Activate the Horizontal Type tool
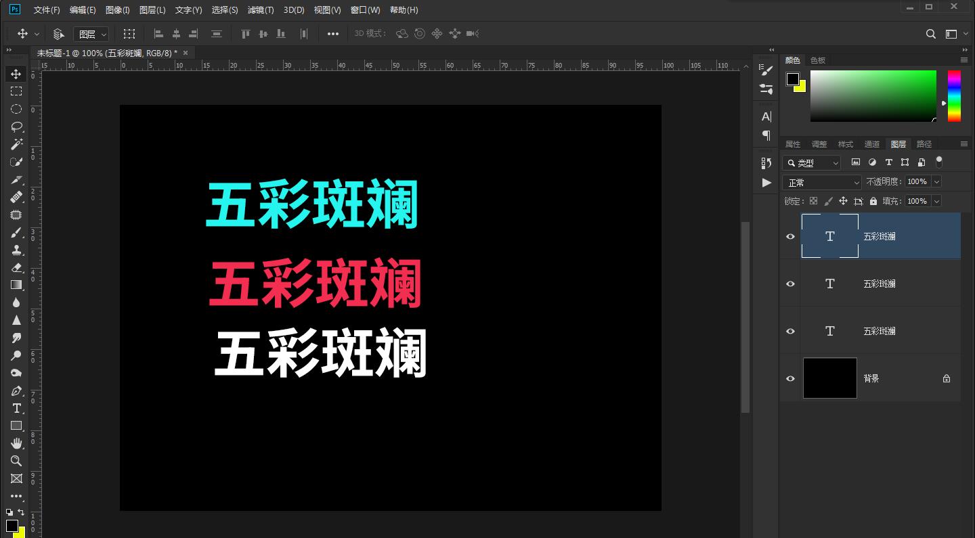This screenshot has width=975, height=538. pos(16,408)
